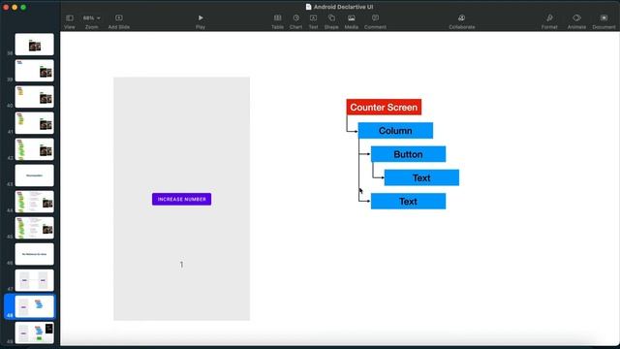This screenshot has height=349, width=620.
Task: Click the green fullscreen window button
Action: (x=23, y=7)
